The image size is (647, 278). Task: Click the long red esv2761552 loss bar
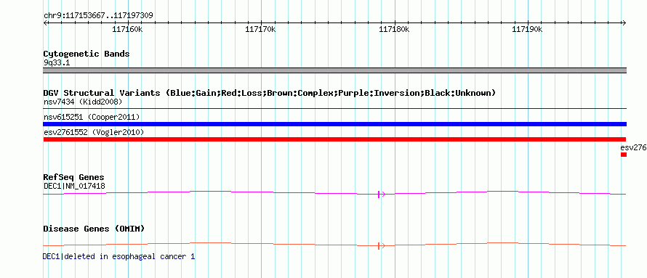pyautogui.click(x=334, y=139)
